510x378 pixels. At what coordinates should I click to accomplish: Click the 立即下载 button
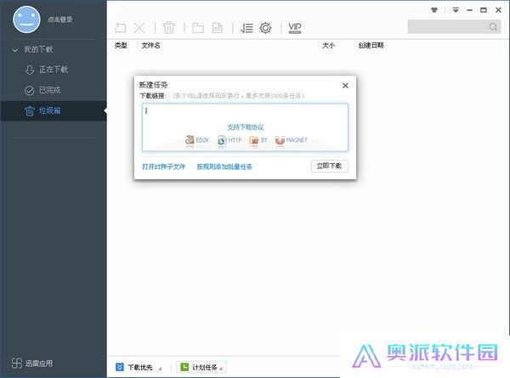pyautogui.click(x=329, y=166)
